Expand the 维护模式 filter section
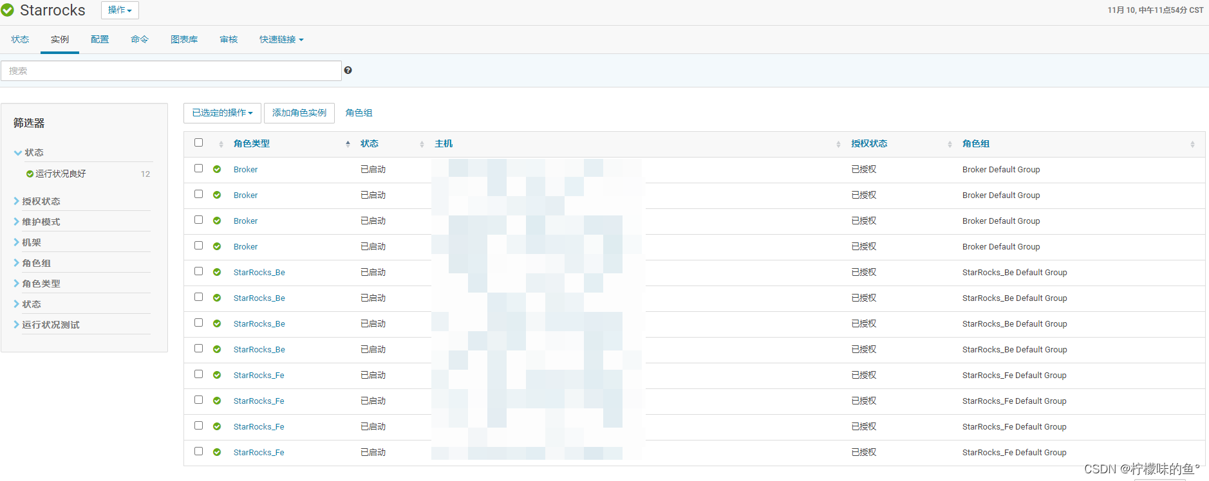The height and width of the screenshot is (481, 1209). tap(37, 222)
